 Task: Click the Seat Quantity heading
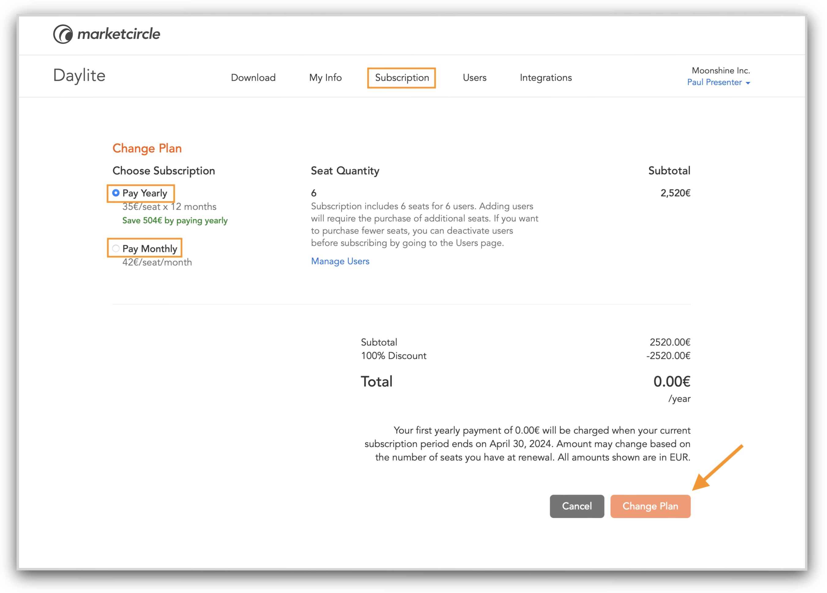click(x=345, y=171)
